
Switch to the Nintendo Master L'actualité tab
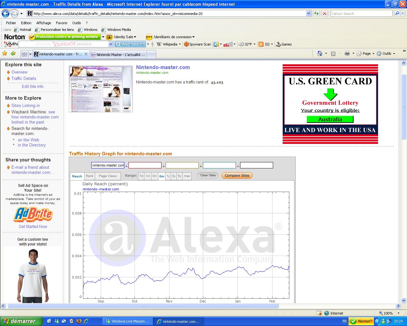click(x=118, y=54)
